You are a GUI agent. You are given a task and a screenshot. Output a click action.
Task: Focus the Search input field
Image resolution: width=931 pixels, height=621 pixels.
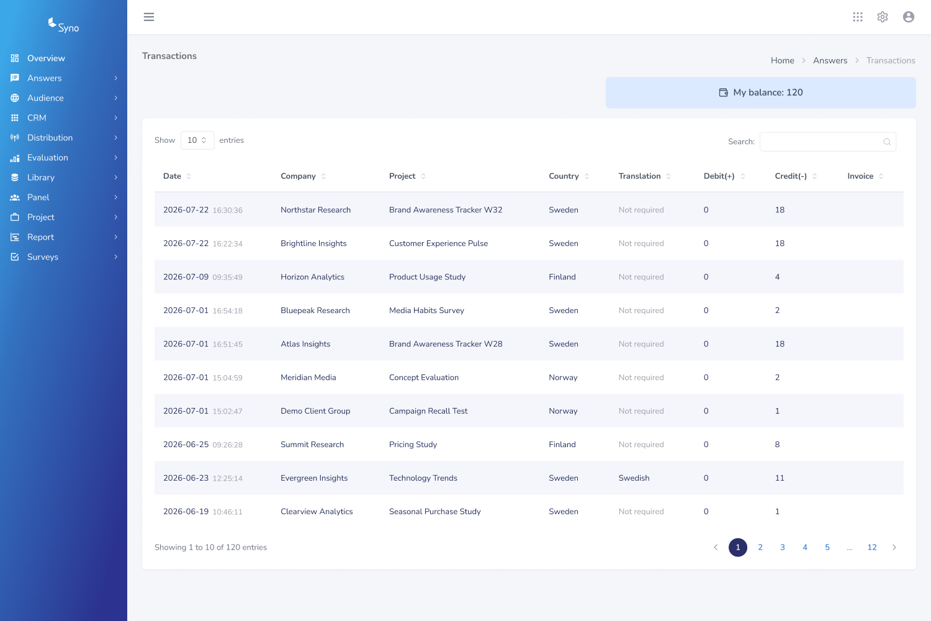[x=828, y=142]
